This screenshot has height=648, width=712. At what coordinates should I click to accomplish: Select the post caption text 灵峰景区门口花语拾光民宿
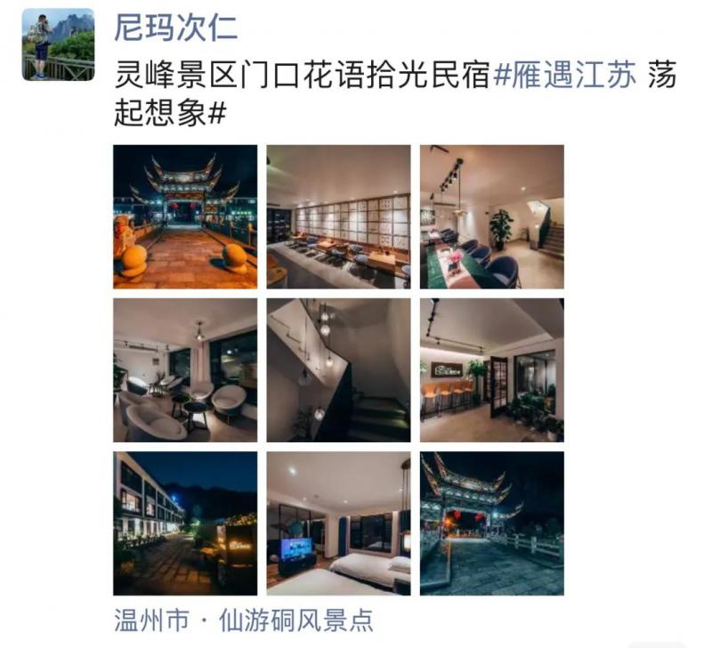(302, 76)
